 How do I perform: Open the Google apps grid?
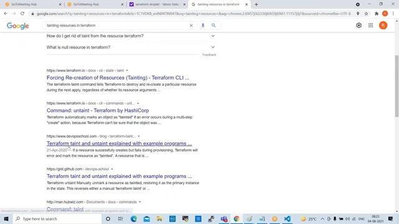click(x=371, y=26)
